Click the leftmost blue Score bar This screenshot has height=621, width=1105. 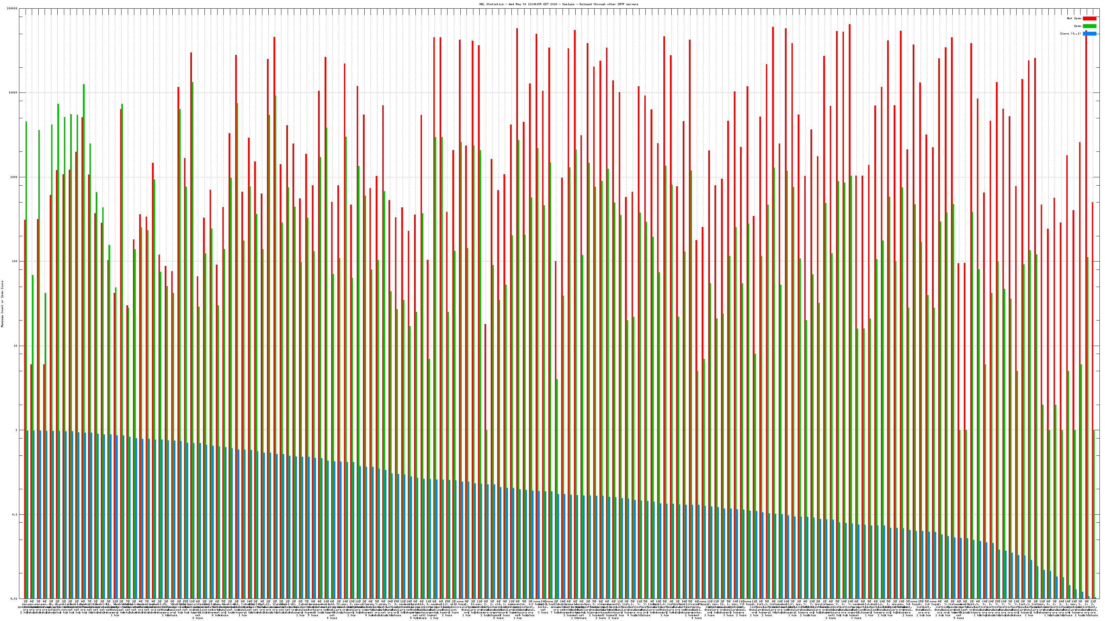(28, 514)
